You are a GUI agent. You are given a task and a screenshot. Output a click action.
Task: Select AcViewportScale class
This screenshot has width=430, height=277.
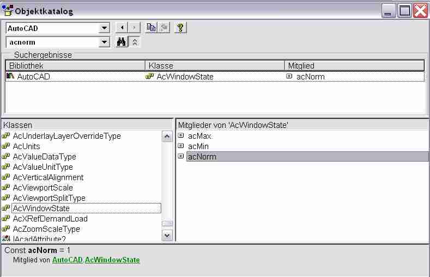[x=43, y=188]
